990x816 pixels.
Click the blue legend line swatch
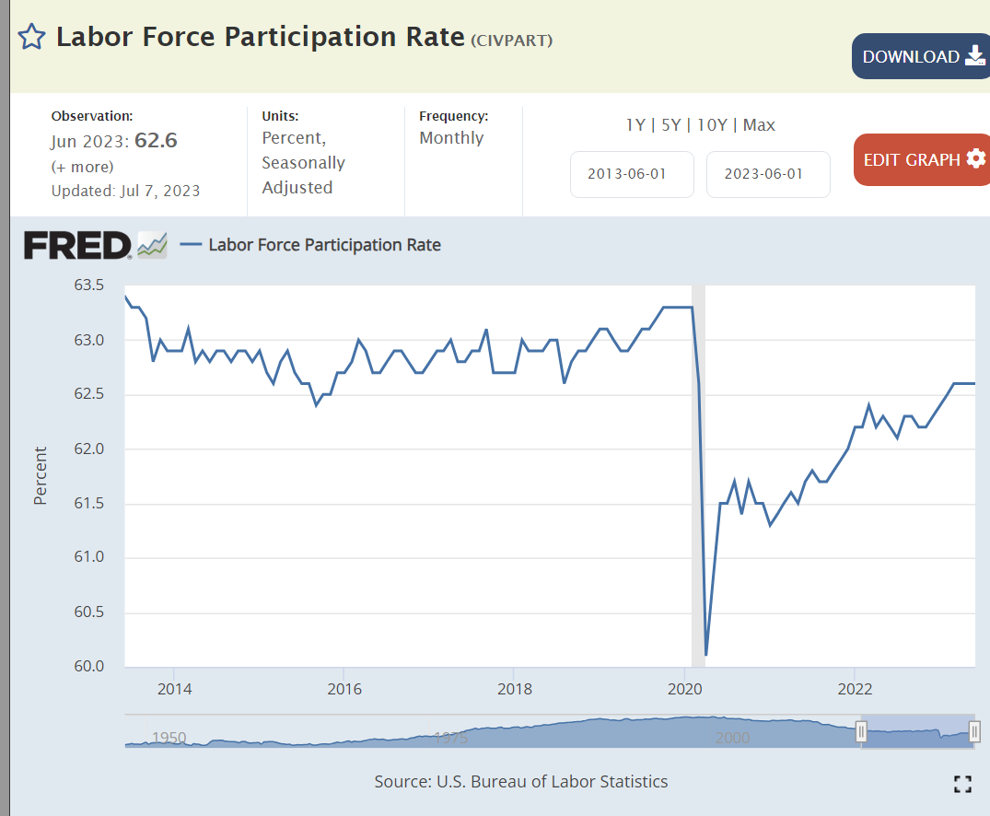(x=191, y=245)
